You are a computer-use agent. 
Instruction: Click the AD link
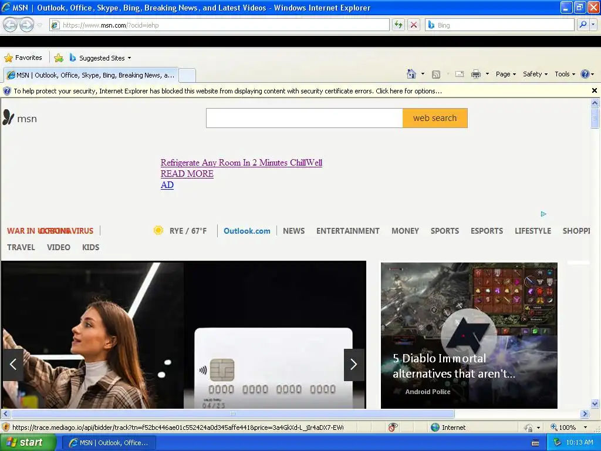(x=167, y=185)
